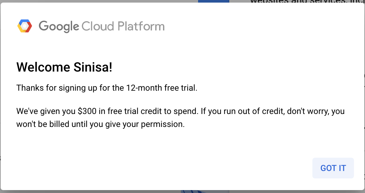Click the "If you run out of credit" phrase
The width and height of the screenshot is (365, 193).
tap(243, 111)
